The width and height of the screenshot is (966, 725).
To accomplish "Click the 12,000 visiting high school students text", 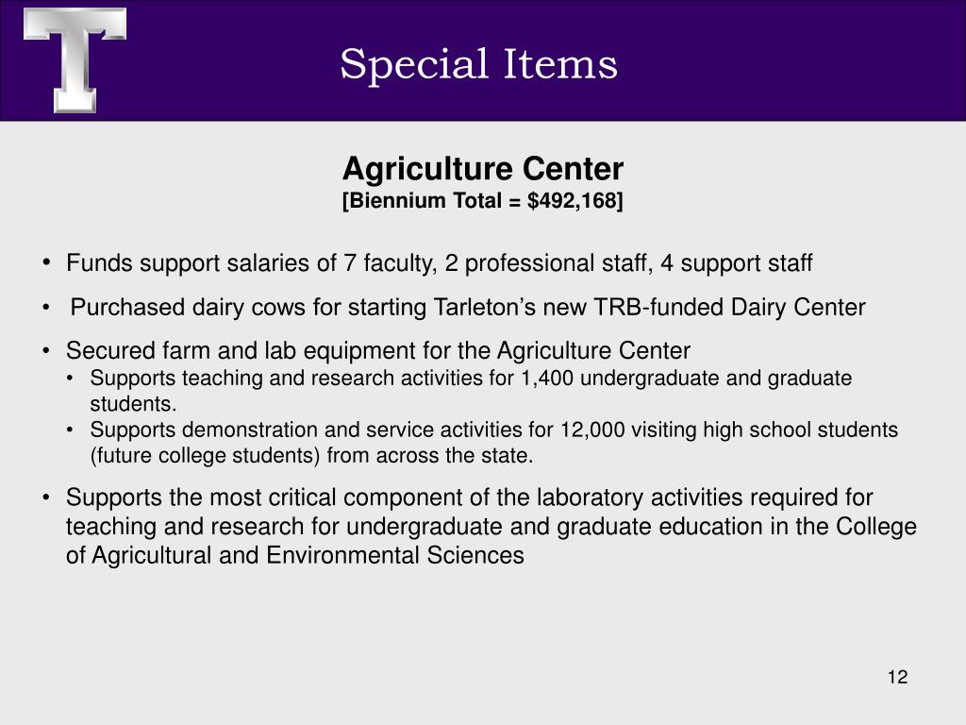I will 729,430.
